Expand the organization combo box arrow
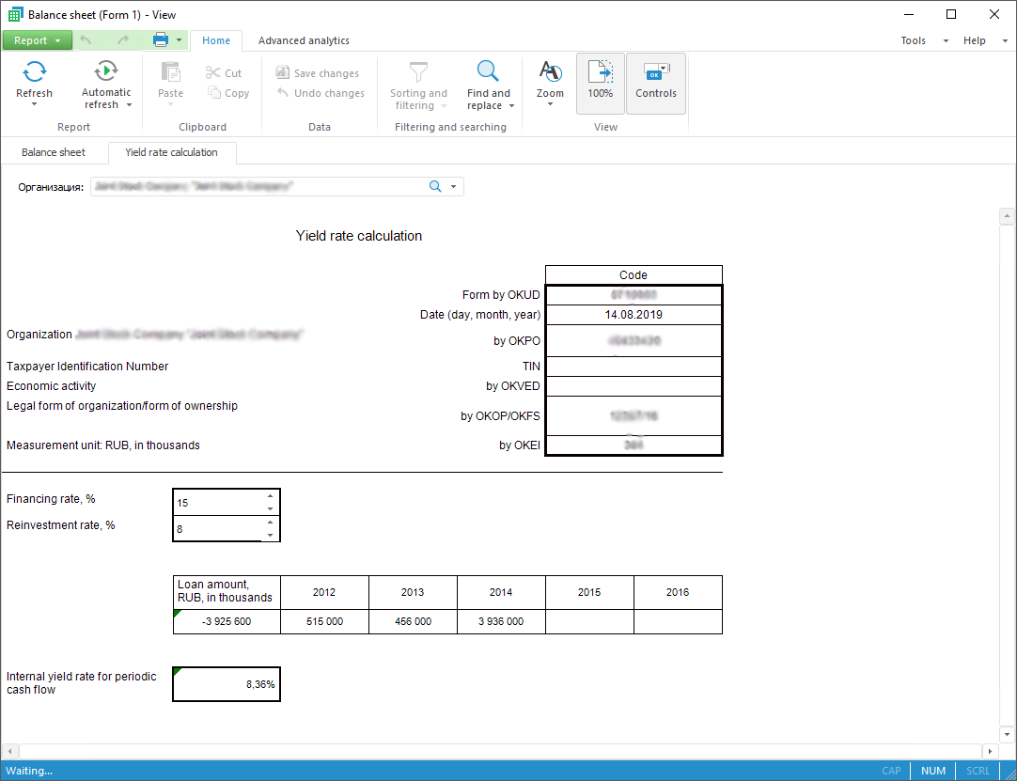1017x781 pixels. (454, 186)
